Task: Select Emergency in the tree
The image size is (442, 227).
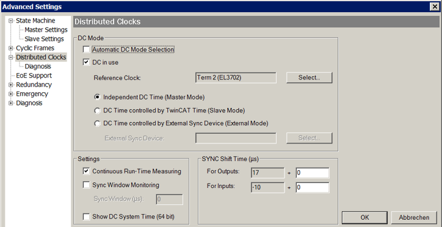Action: pos(32,94)
